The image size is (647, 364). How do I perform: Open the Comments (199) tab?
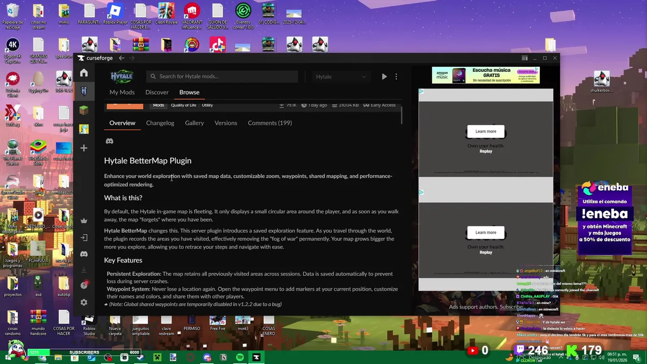(x=269, y=123)
